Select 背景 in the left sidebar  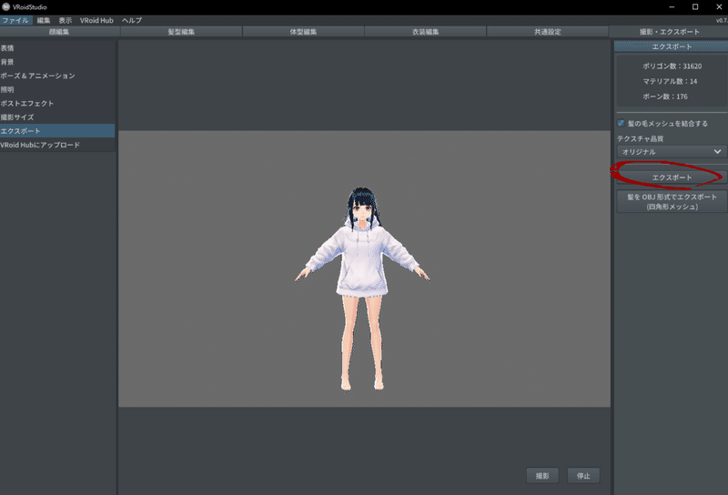pos(57,62)
